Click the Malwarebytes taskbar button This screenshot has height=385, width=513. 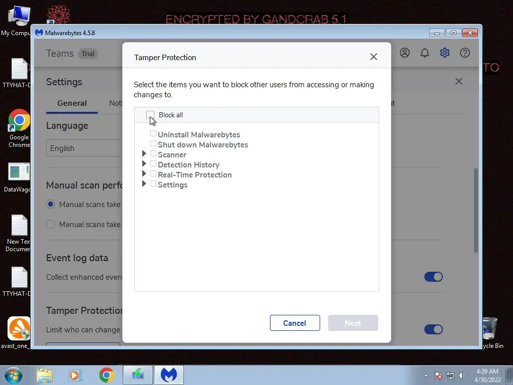[x=169, y=375]
